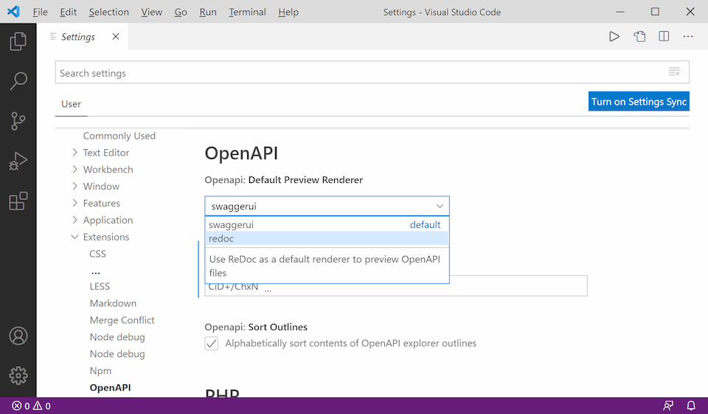
Task: Click the feedback icon in status bar
Action: click(668, 405)
